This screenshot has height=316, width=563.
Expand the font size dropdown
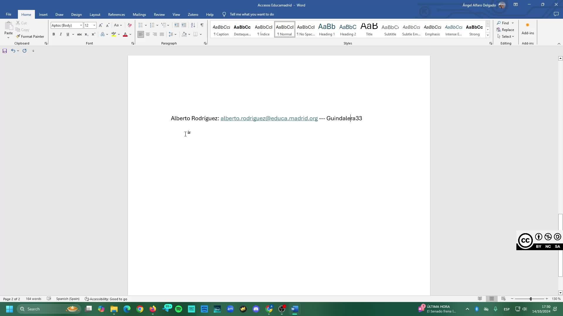point(94,25)
